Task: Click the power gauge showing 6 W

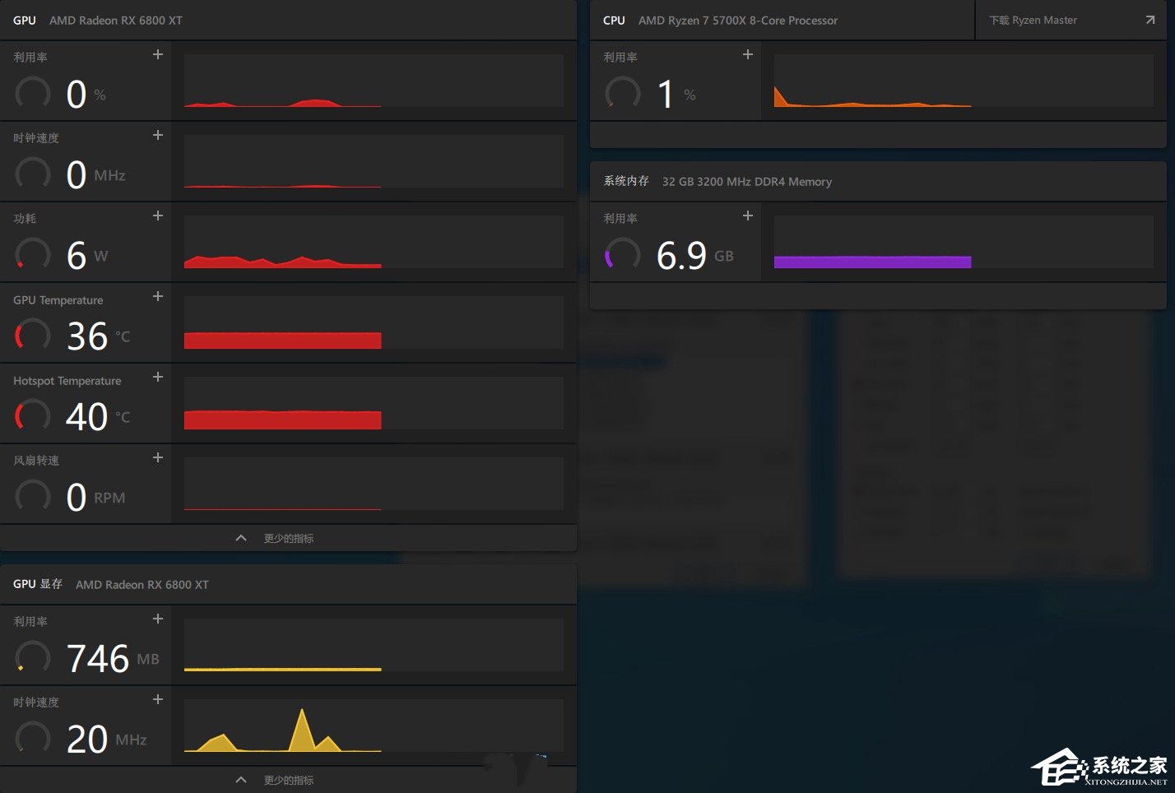Action: [x=33, y=255]
